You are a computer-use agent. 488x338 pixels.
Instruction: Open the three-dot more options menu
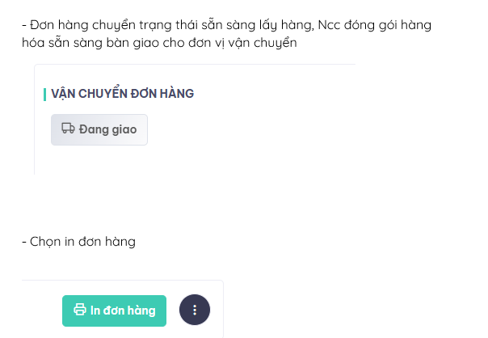(x=194, y=310)
